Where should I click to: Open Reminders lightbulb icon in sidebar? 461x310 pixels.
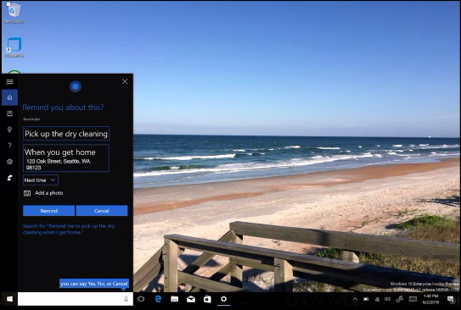(x=9, y=130)
